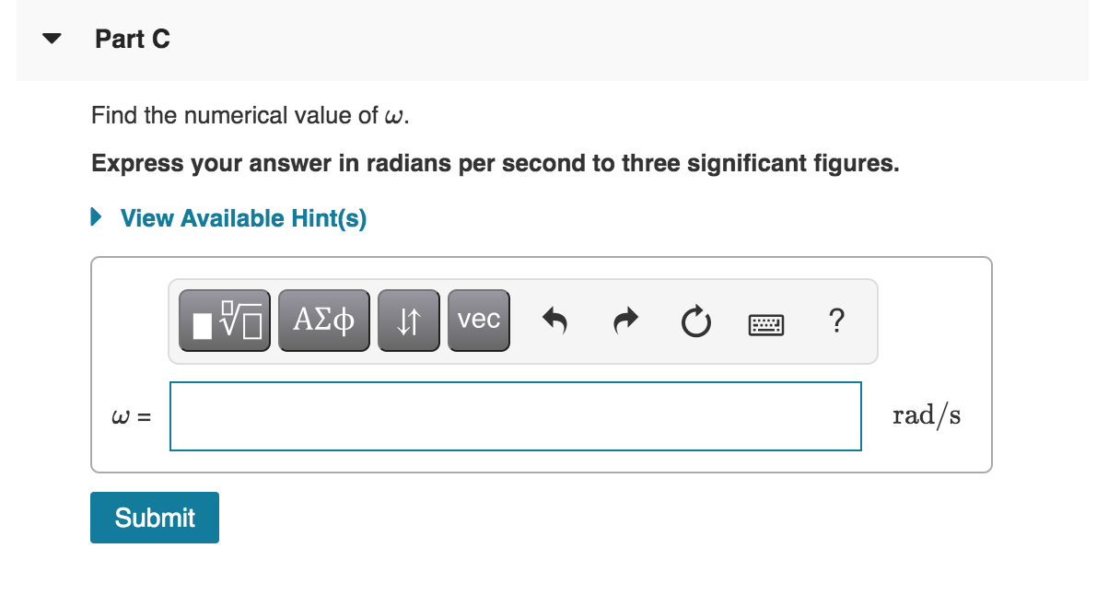Submit the answer for Part C

coord(154,517)
